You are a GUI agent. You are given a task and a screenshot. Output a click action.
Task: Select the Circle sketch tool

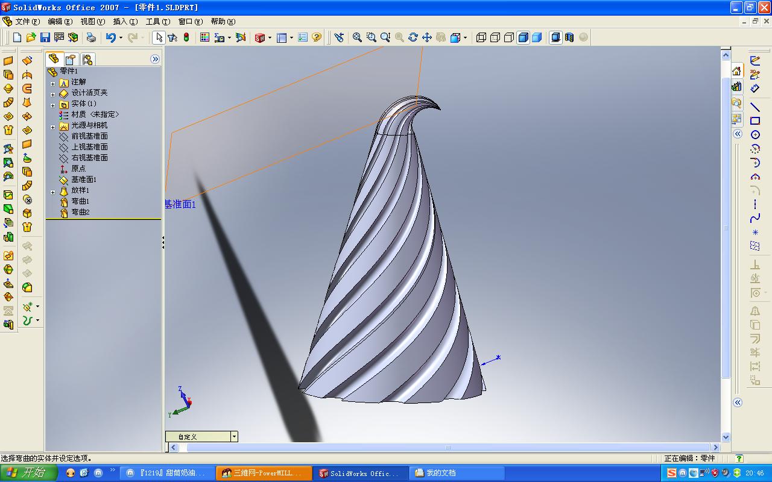pos(755,135)
